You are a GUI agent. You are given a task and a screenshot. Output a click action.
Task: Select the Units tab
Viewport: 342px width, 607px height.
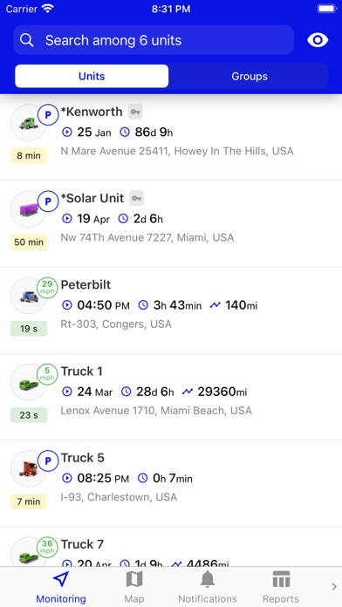92,76
